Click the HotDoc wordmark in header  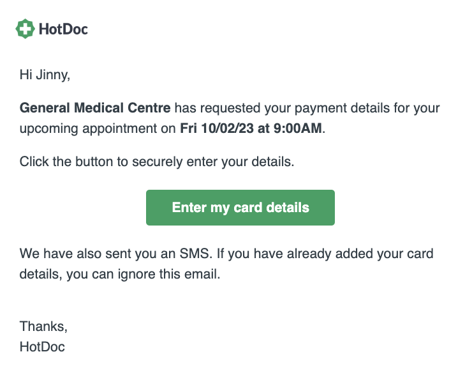[63, 29]
